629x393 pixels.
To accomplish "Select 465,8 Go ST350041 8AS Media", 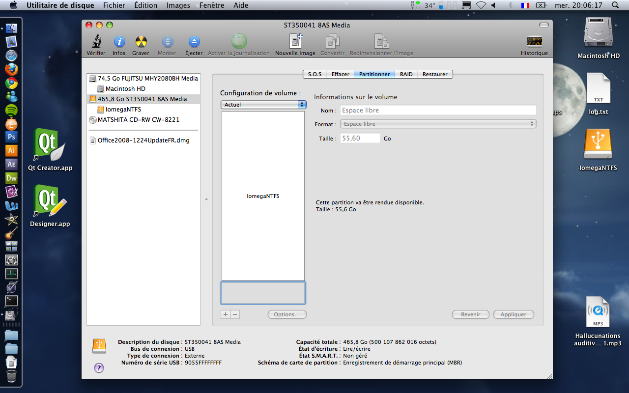I will coord(143,99).
